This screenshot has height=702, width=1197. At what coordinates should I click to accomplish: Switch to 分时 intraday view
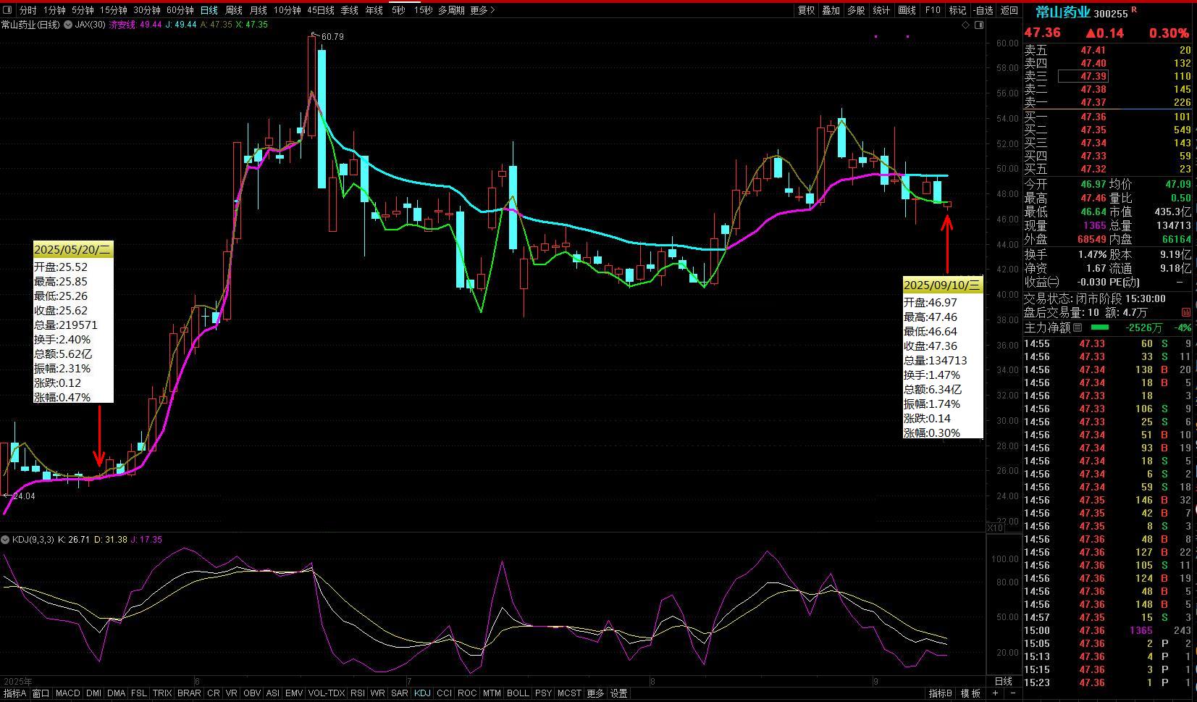pyautogui.click(x=28, y=10)
